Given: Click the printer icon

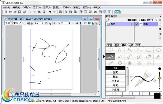Looking at the screenshot, I should (61, 12).
